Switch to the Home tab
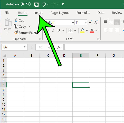The height and width of the screenshot is (123, 124). pyautogui.click(x=23, y=13)
